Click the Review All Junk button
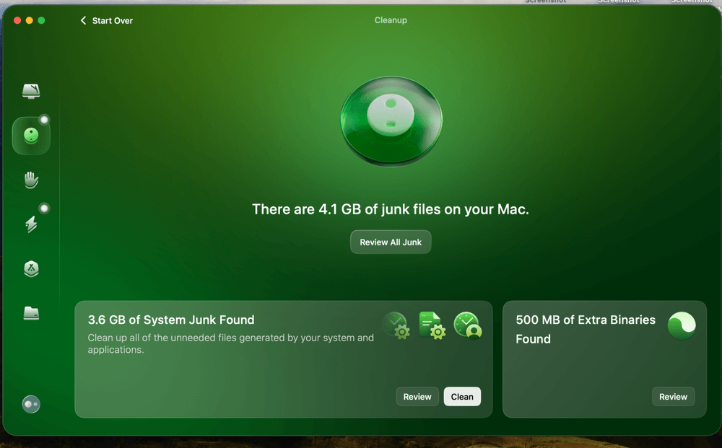Screen dimensions: 722x448 [391, 242]
